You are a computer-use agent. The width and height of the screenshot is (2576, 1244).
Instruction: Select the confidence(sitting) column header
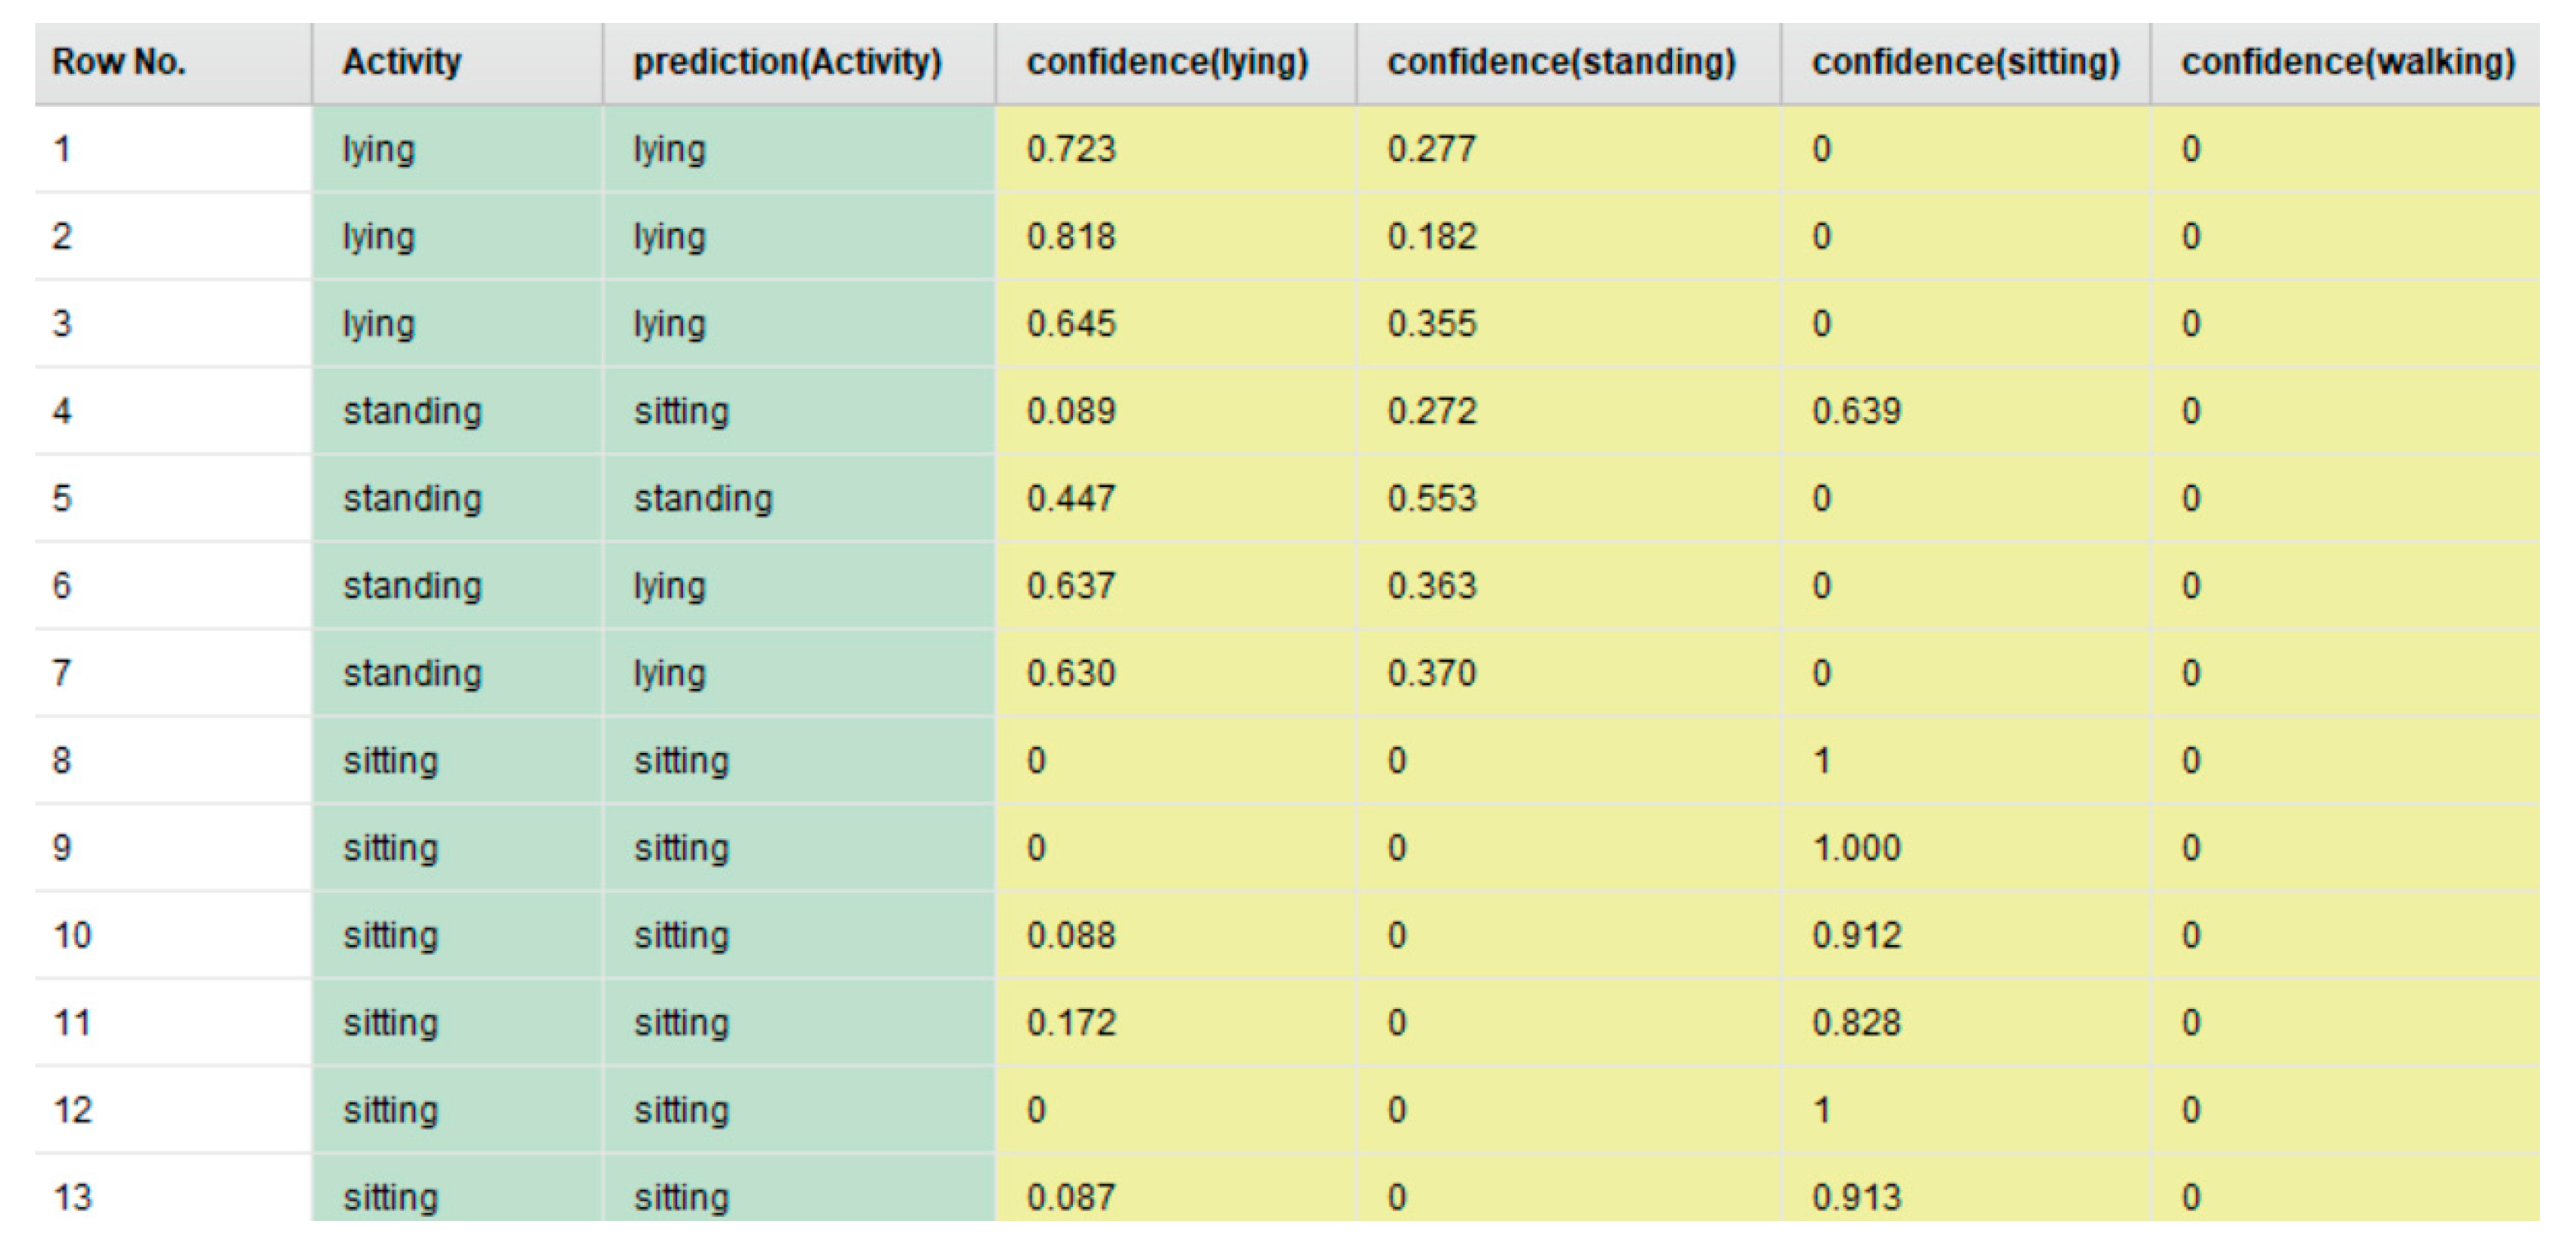click(1965, 63)
